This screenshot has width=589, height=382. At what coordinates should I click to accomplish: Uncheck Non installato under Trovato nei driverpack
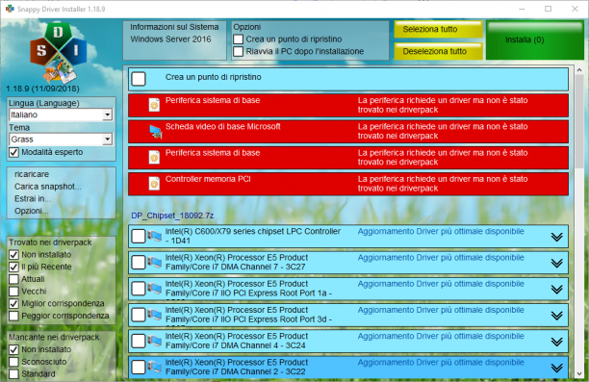[x=13, y=255]
